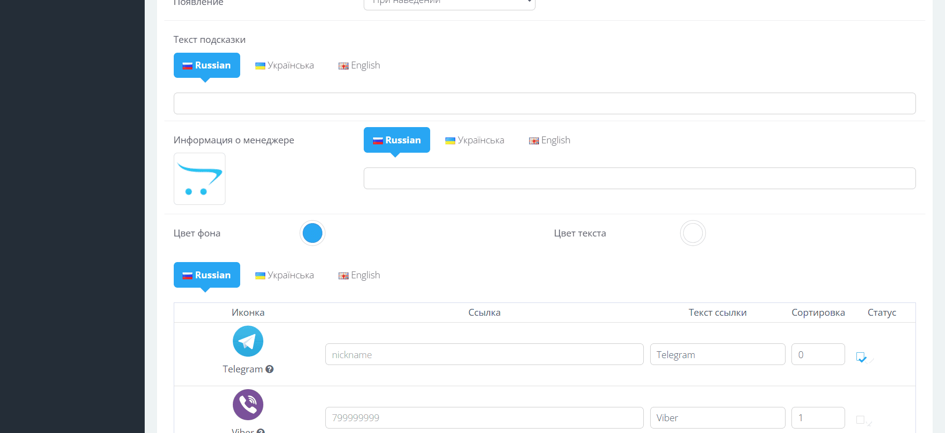This screenshot has width=945, height=433.
Task: Select Russian tab for manager info
Action: pos(397,140)
